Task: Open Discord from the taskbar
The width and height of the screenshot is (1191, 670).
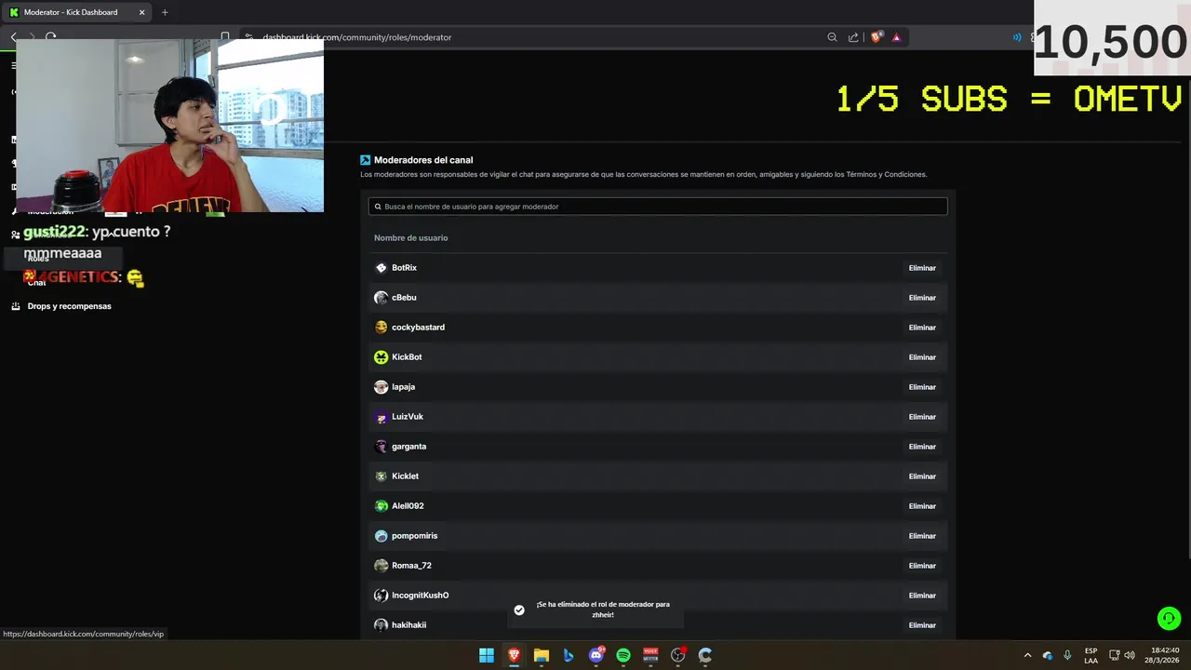Action: click(596, 655)
